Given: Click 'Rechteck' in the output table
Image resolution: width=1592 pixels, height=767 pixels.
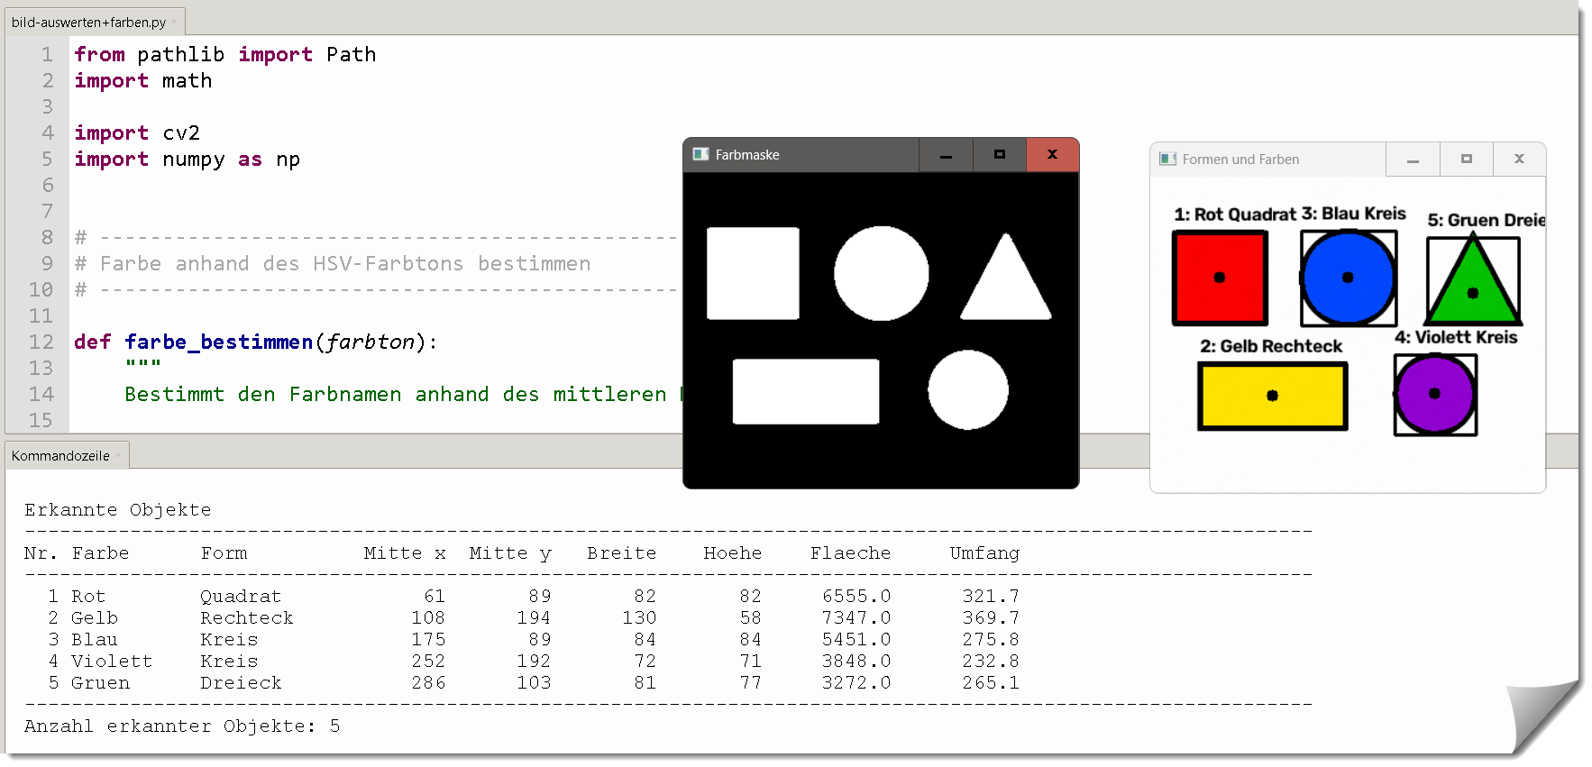Looking at the screenshot, I should coord(247,618).
